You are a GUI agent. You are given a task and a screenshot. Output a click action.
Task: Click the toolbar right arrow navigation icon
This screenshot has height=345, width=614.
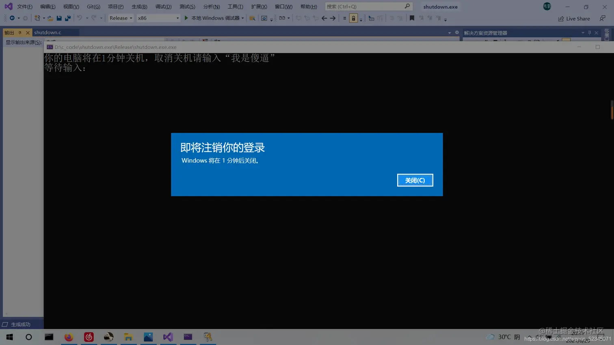pyautogui.click(x=333, y=18)
